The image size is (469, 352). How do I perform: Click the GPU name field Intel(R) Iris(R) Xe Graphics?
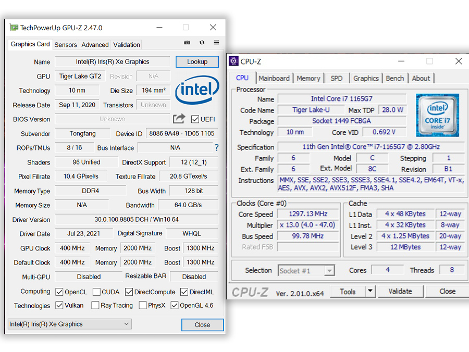113,61
